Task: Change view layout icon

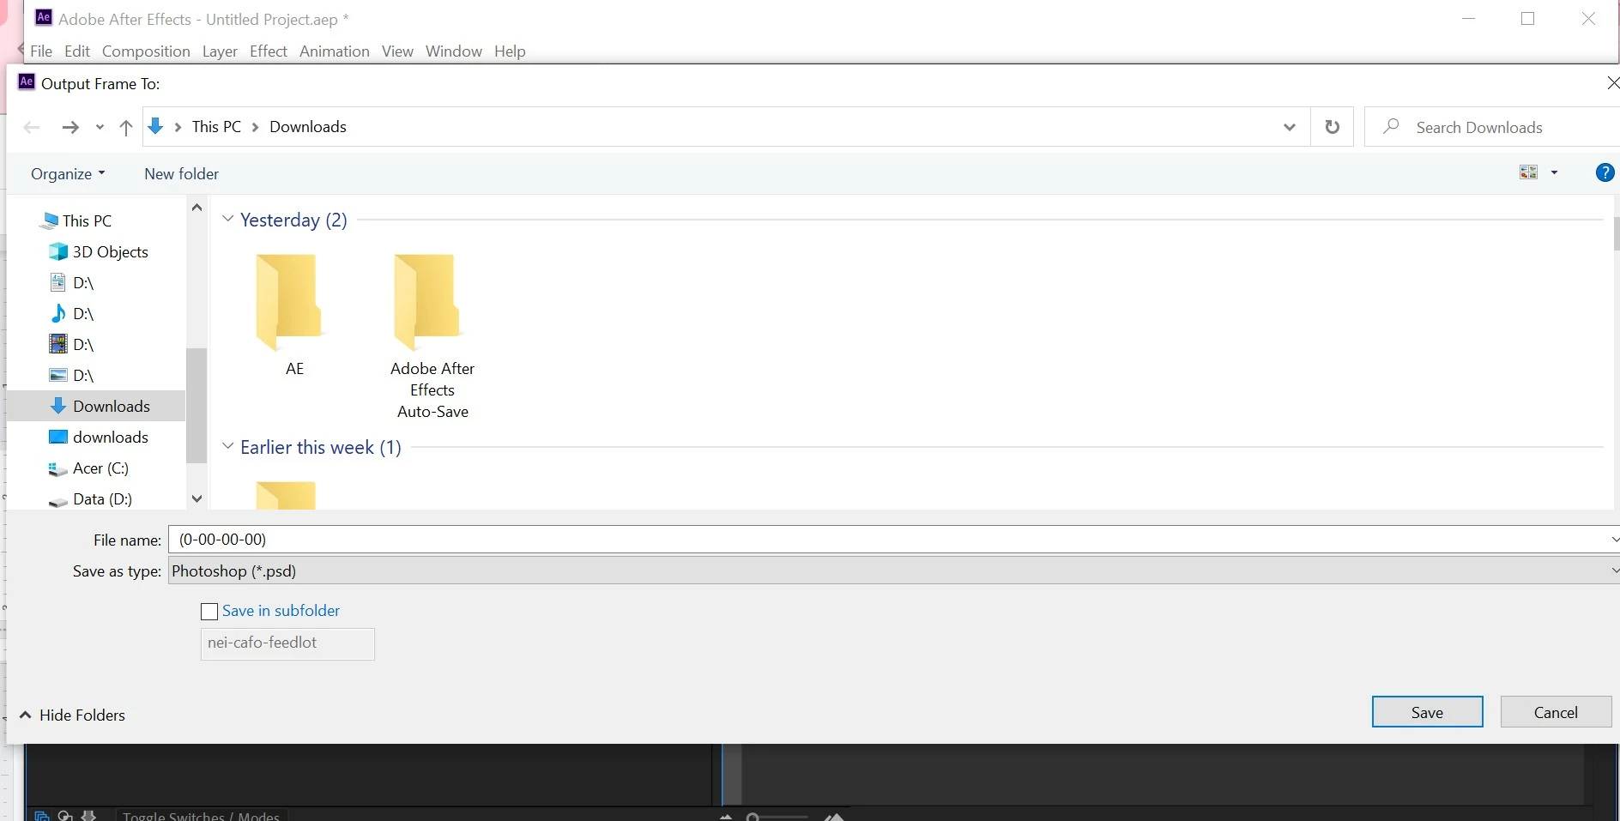Action: (1528, 172)
